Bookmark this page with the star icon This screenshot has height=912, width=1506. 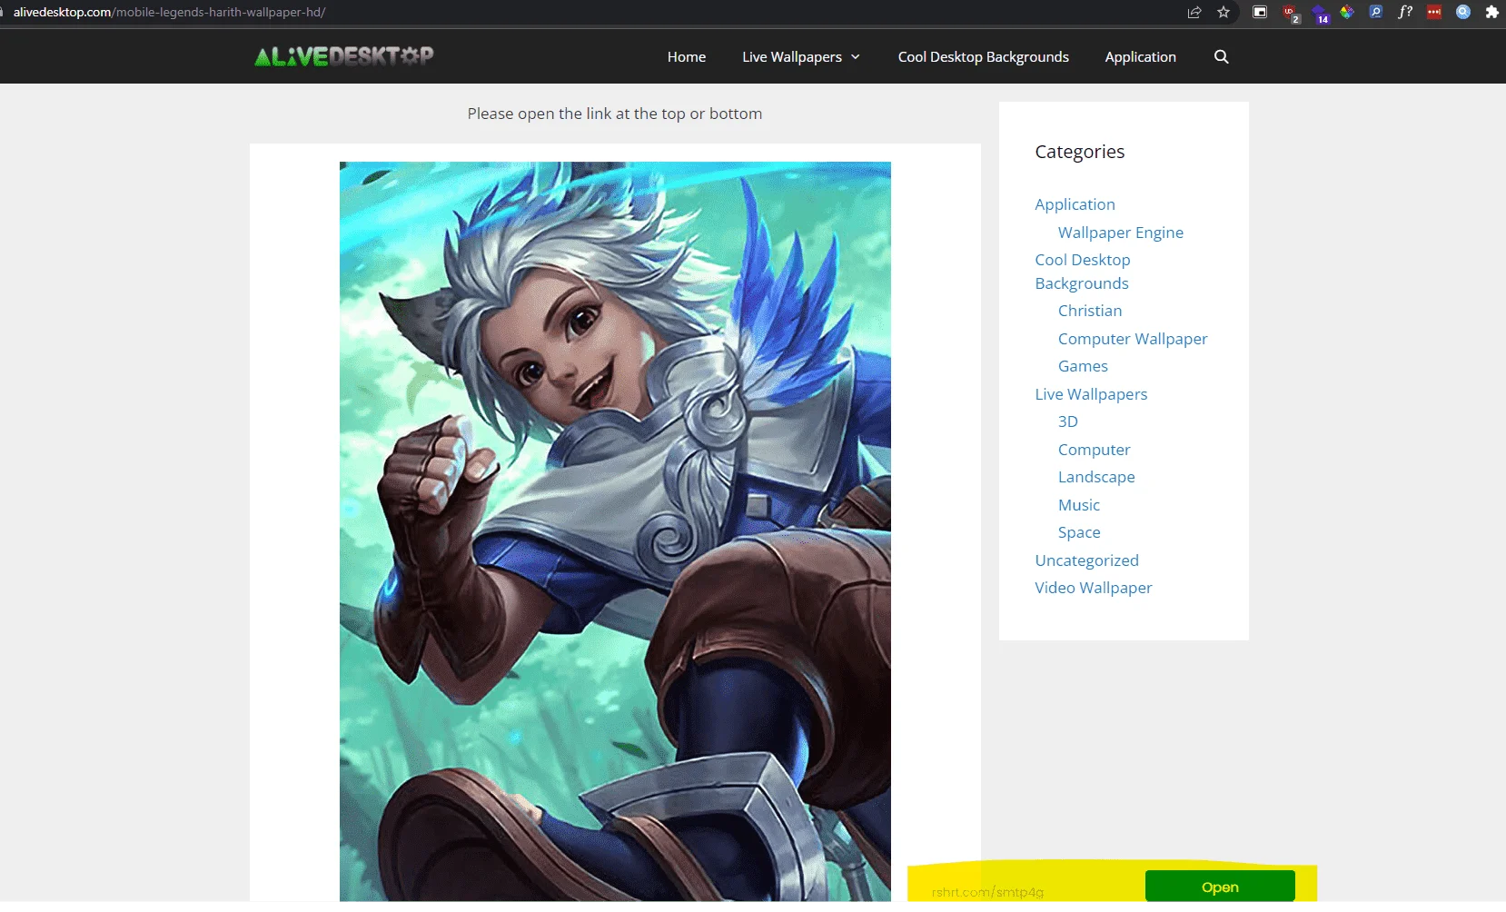coord(1224,13)
